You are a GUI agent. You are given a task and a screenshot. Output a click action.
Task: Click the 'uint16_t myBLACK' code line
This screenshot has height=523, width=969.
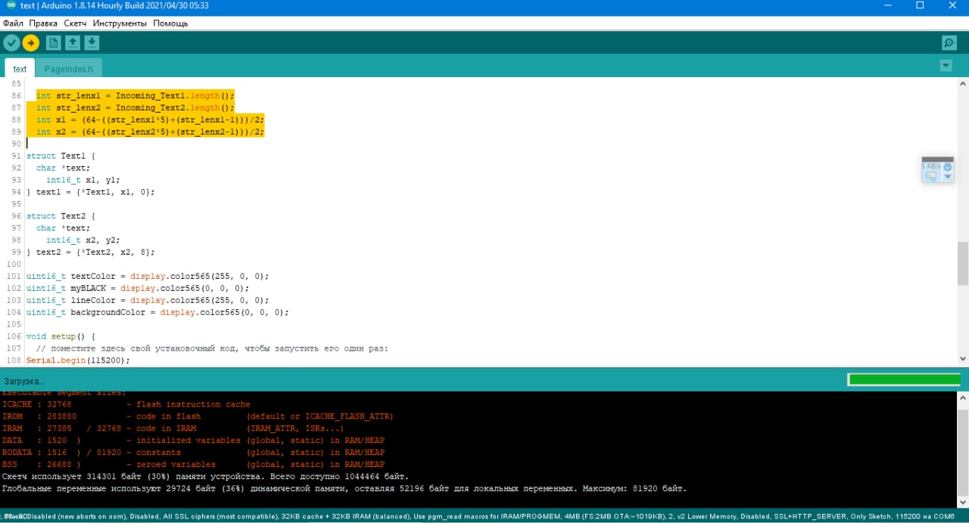138,289
